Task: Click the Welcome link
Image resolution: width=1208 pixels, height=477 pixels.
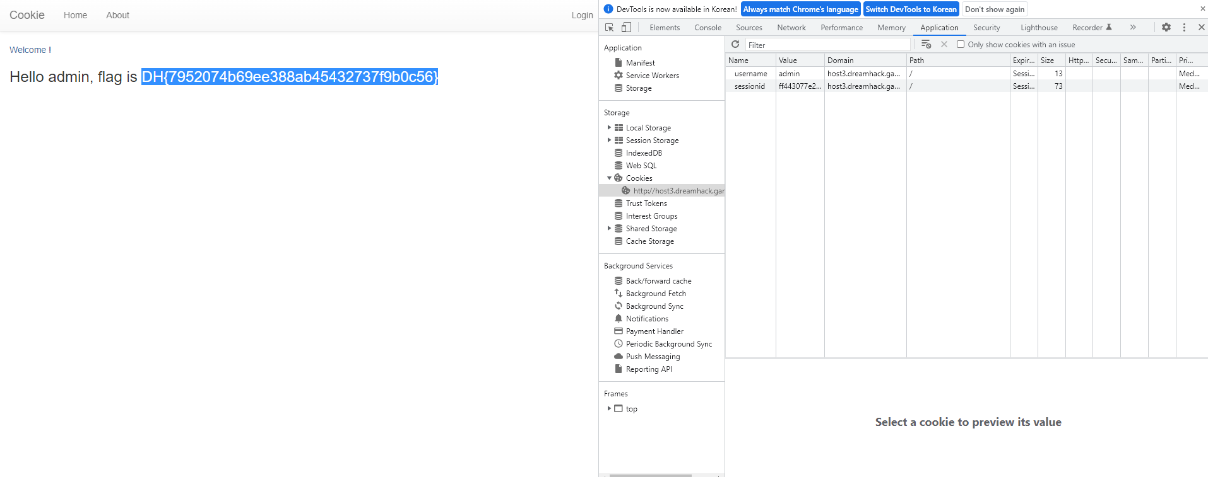Action: 28,50
